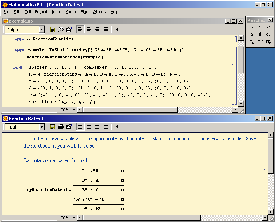Click horizontal scrollbar thumb in Reaction Rates 1

[142, 218]
